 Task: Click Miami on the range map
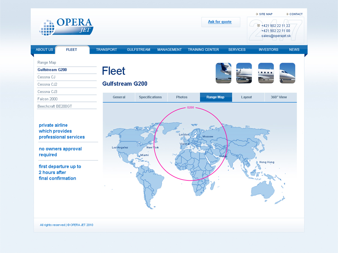coord(144,155)
